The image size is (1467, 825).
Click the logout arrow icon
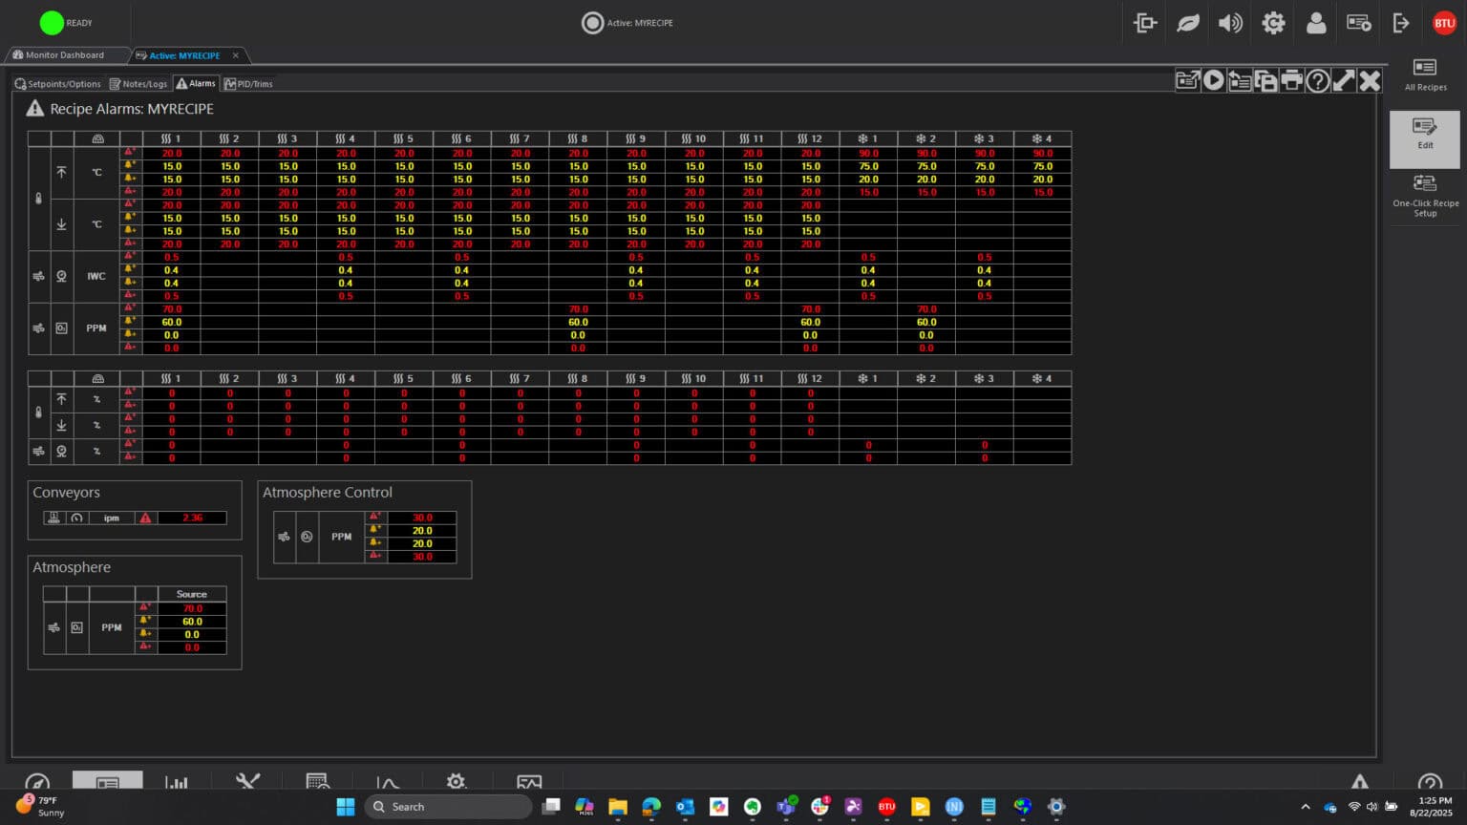click(x=1401, y=23)
